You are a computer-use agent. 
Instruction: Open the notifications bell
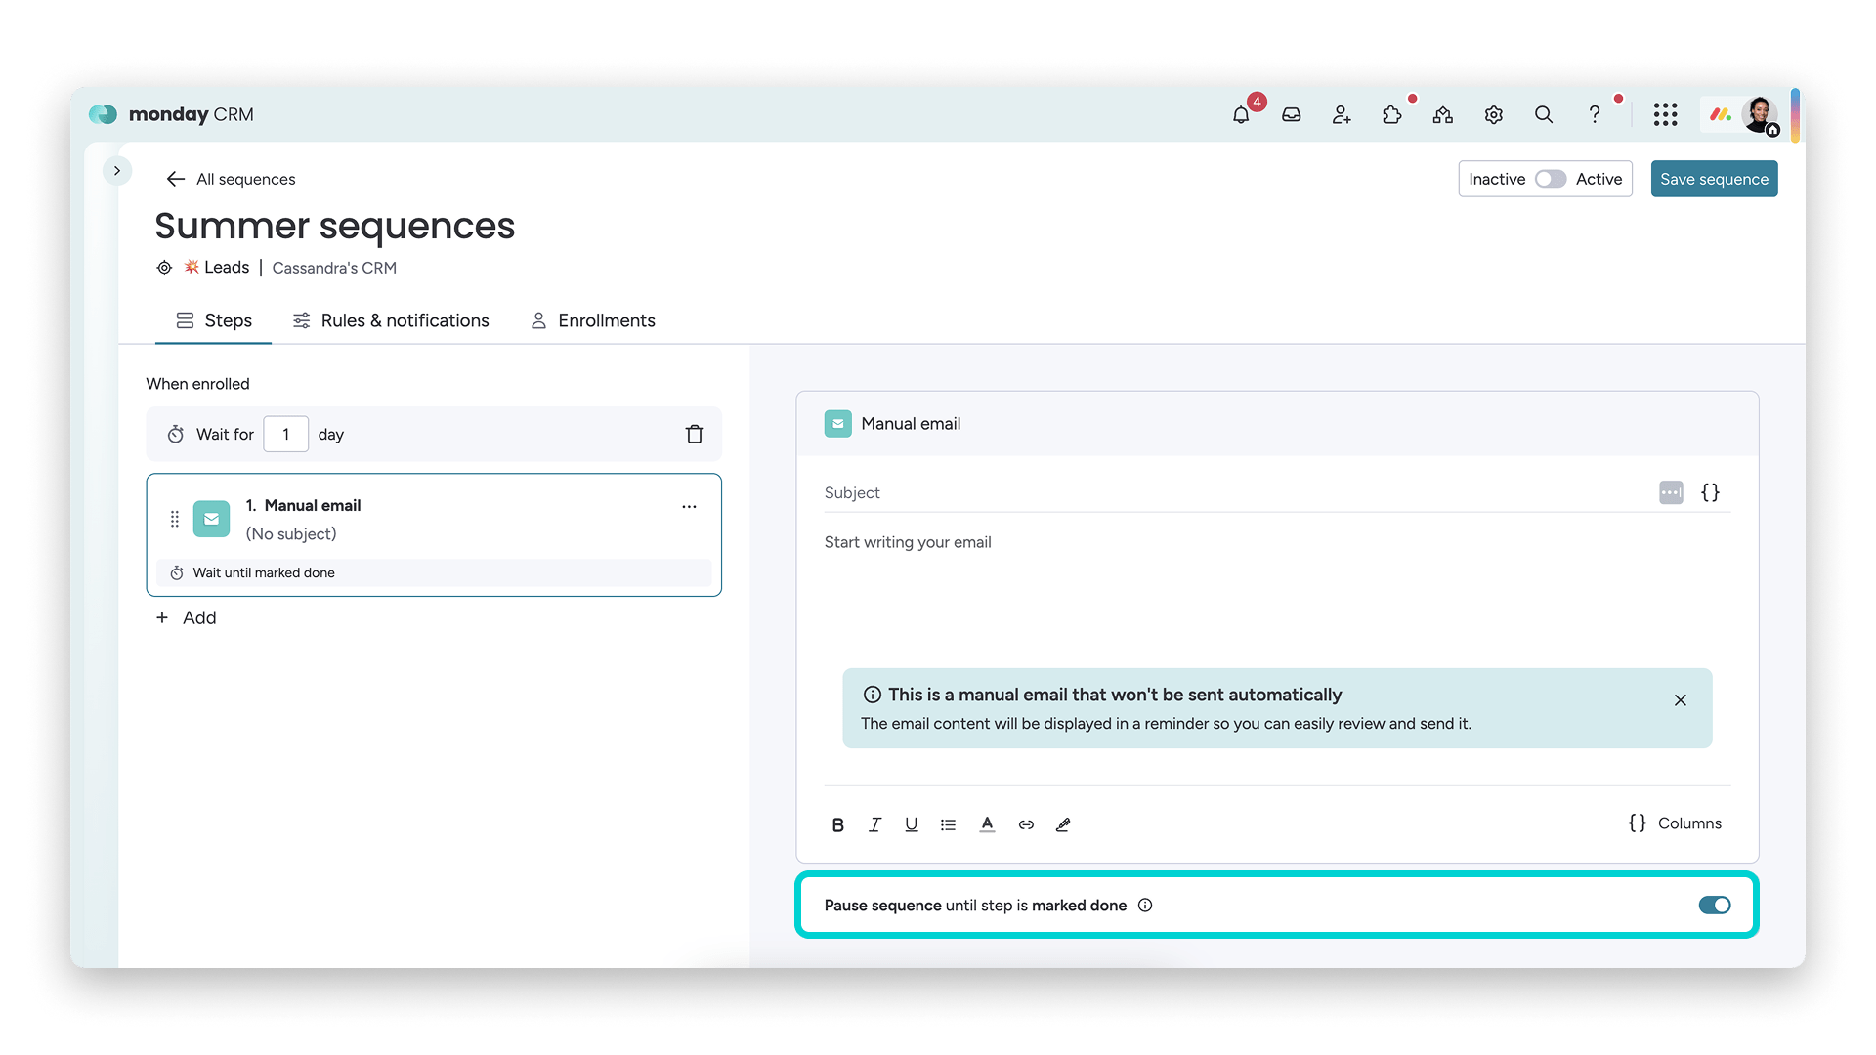coord(1241,115)
